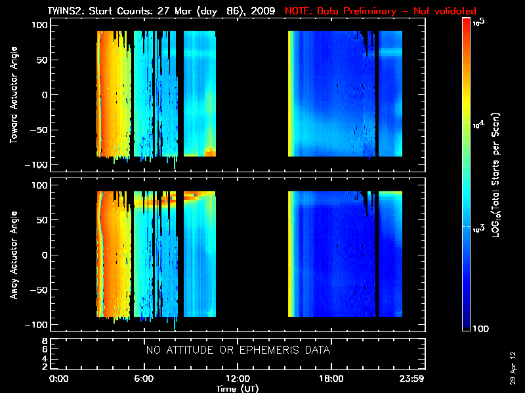Click the 12:00 time tick label
The image size is (525, 393).
[238, 379]
